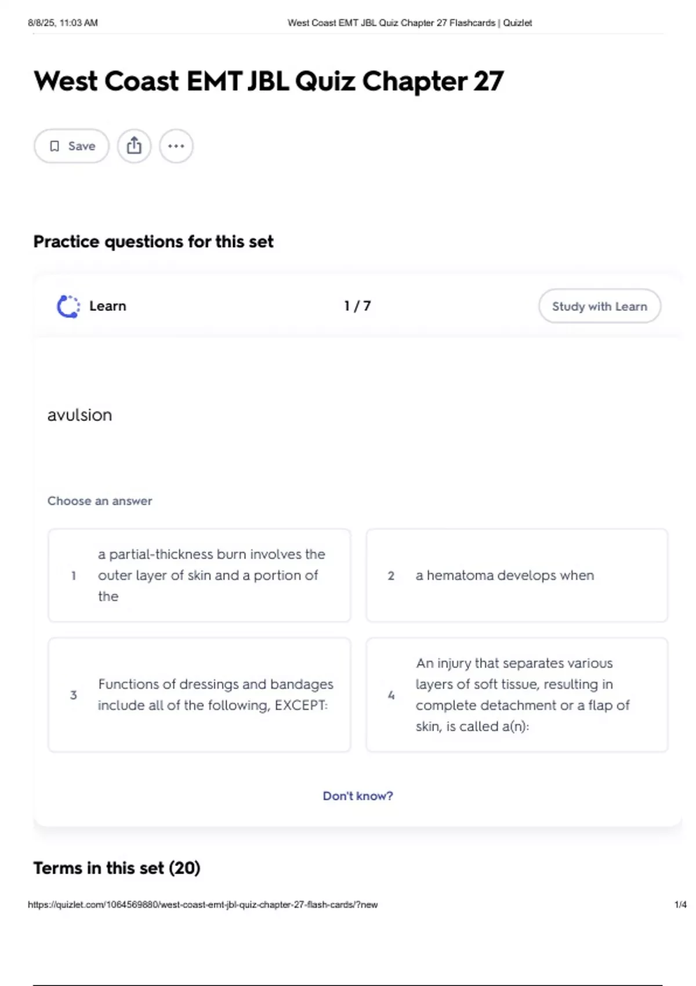This screenshot has height=986, width=696.
Task: Click the number 2 badge on answer card
Action: (391, 575)
